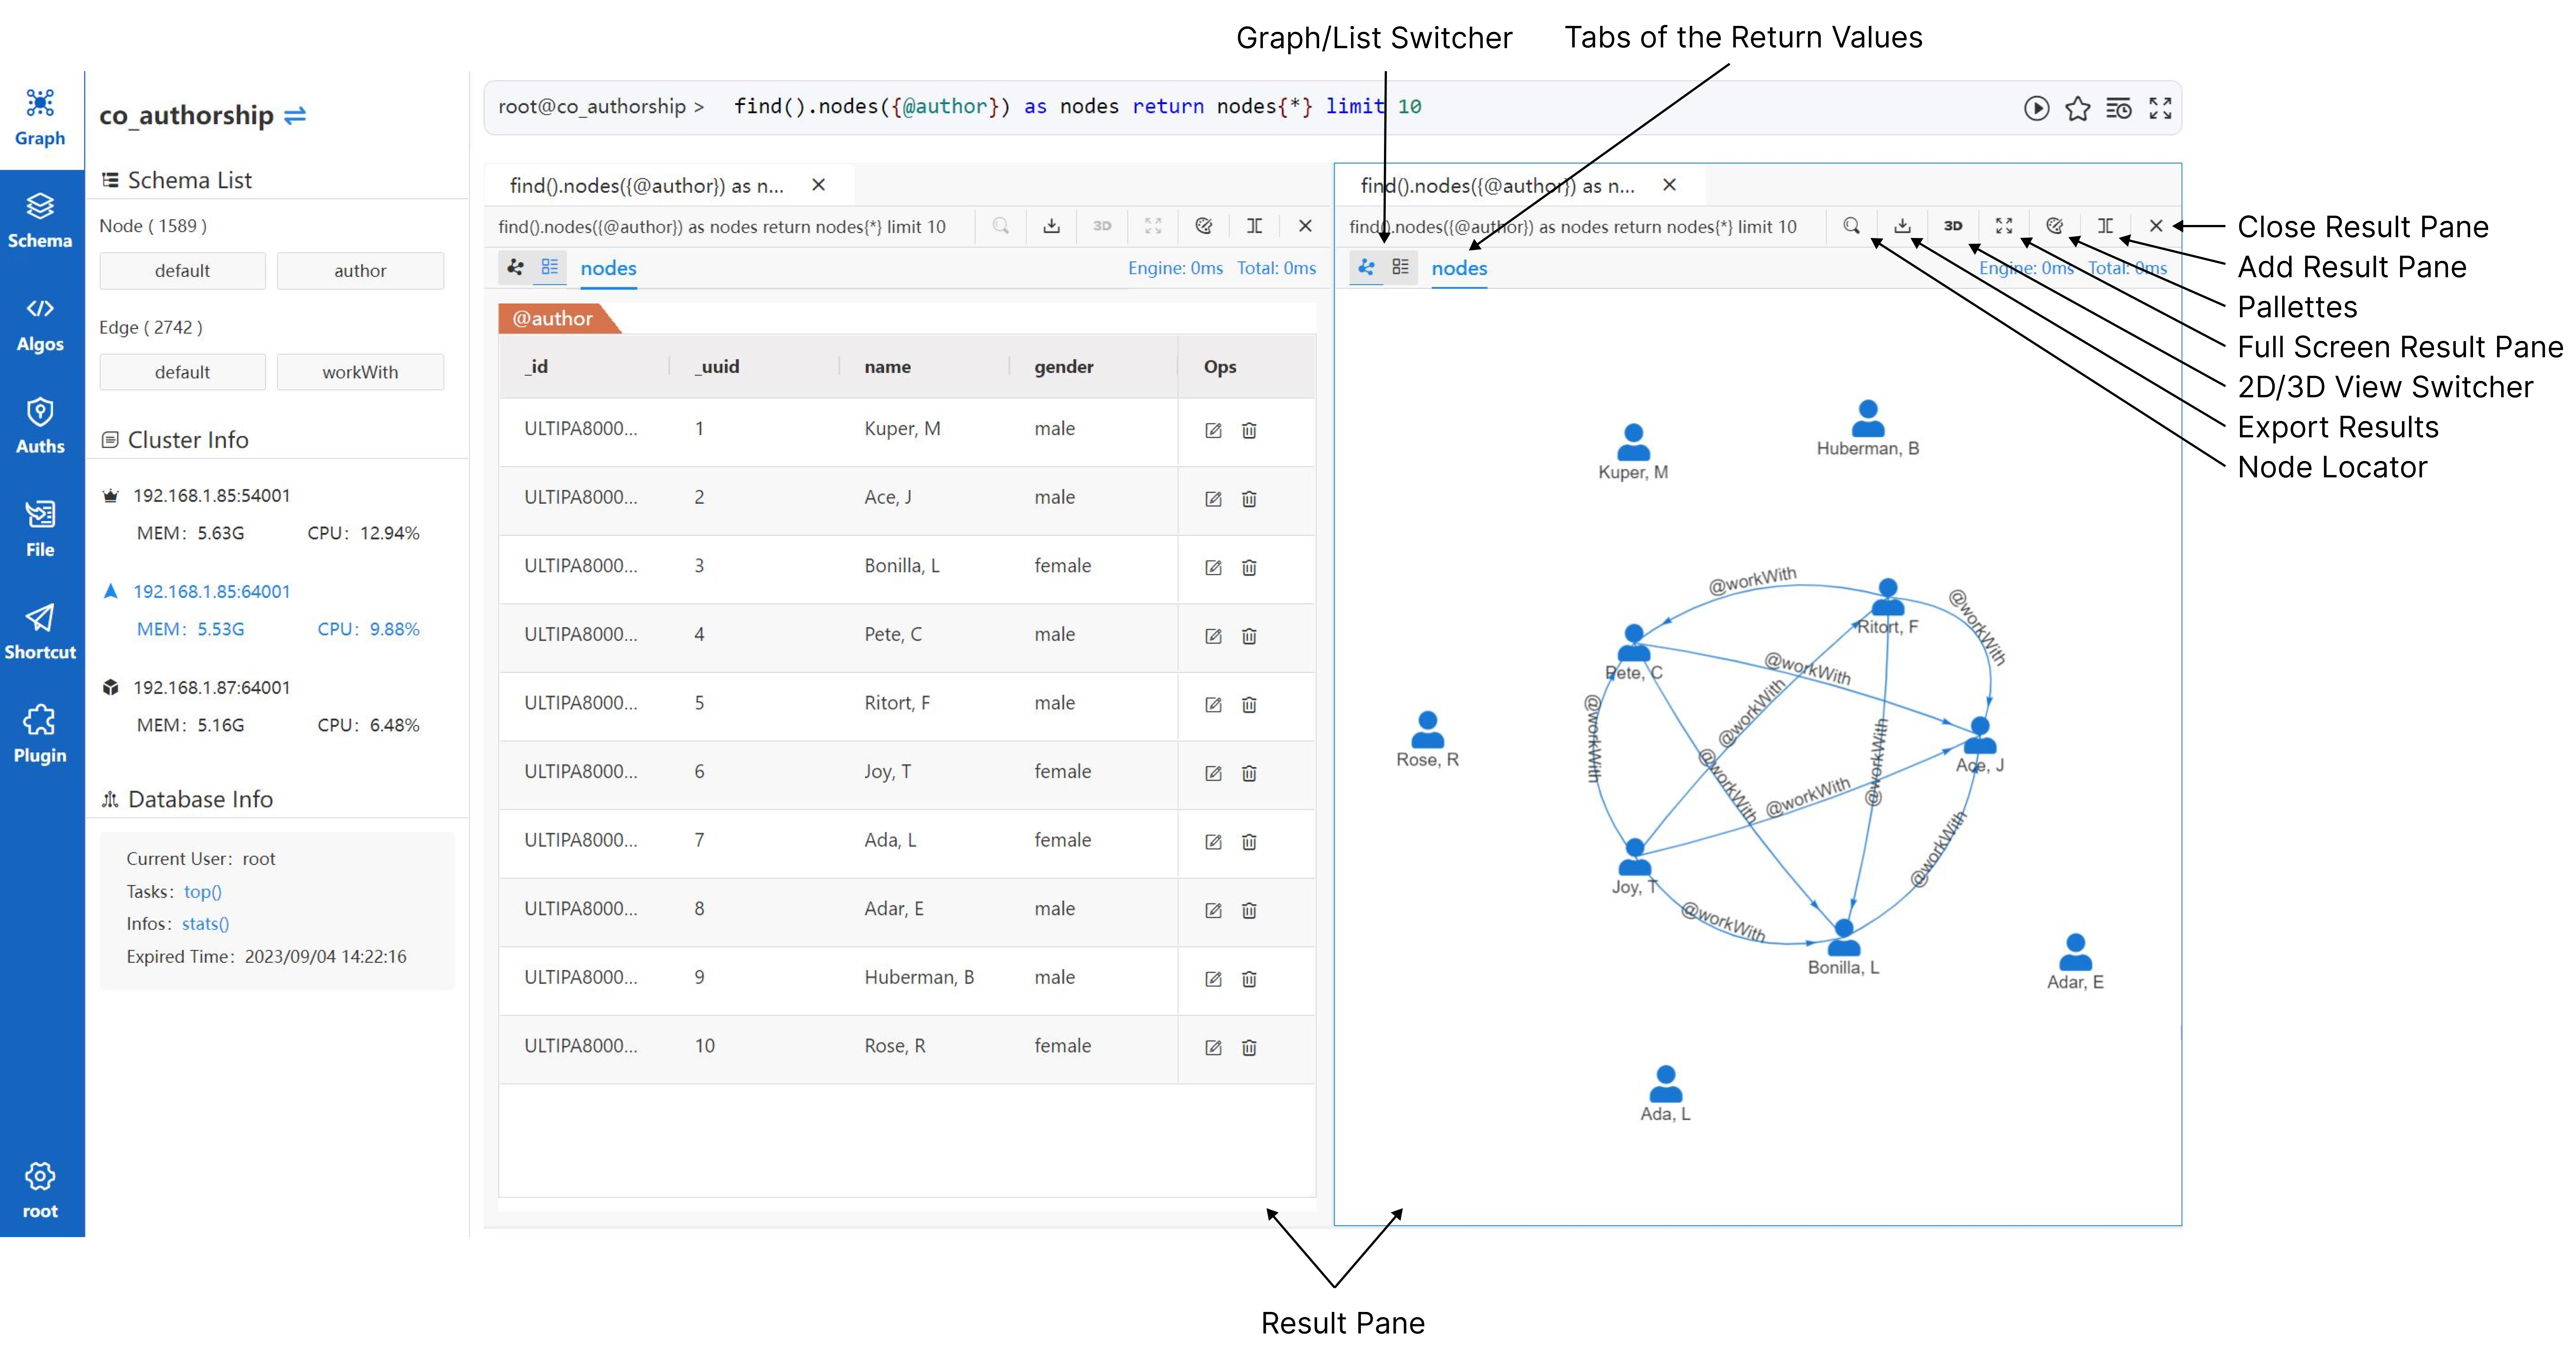Open the Graph module in sidebar
This screenshot has width=2576, height=1352.
(x=40, y=118)
